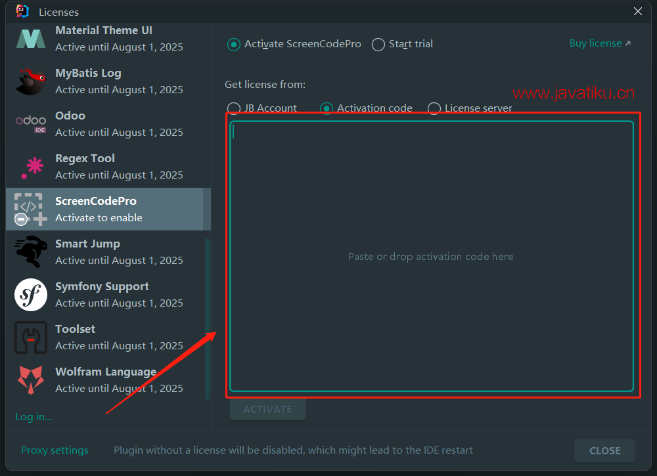Click the 'Get license from:' label

click(265, 85)
